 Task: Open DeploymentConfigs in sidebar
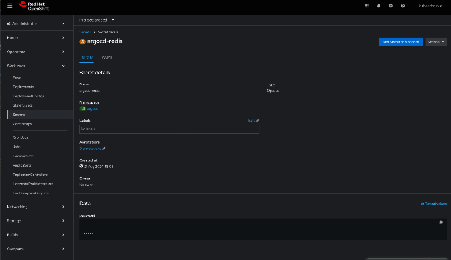coord(29,96)
